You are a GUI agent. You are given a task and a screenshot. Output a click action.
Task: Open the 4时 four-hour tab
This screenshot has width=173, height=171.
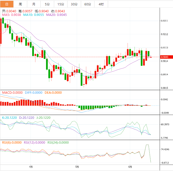coord(101,4)
